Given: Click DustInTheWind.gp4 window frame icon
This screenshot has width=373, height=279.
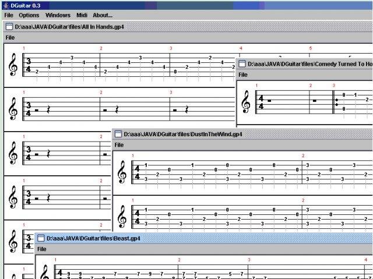Looking at the screenshot, I should click(x=118, y=135).
